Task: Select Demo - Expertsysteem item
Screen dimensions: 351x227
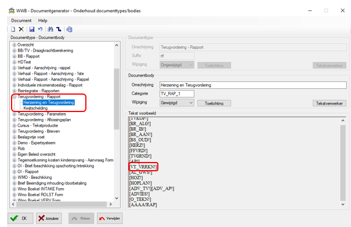Action: 37,143
